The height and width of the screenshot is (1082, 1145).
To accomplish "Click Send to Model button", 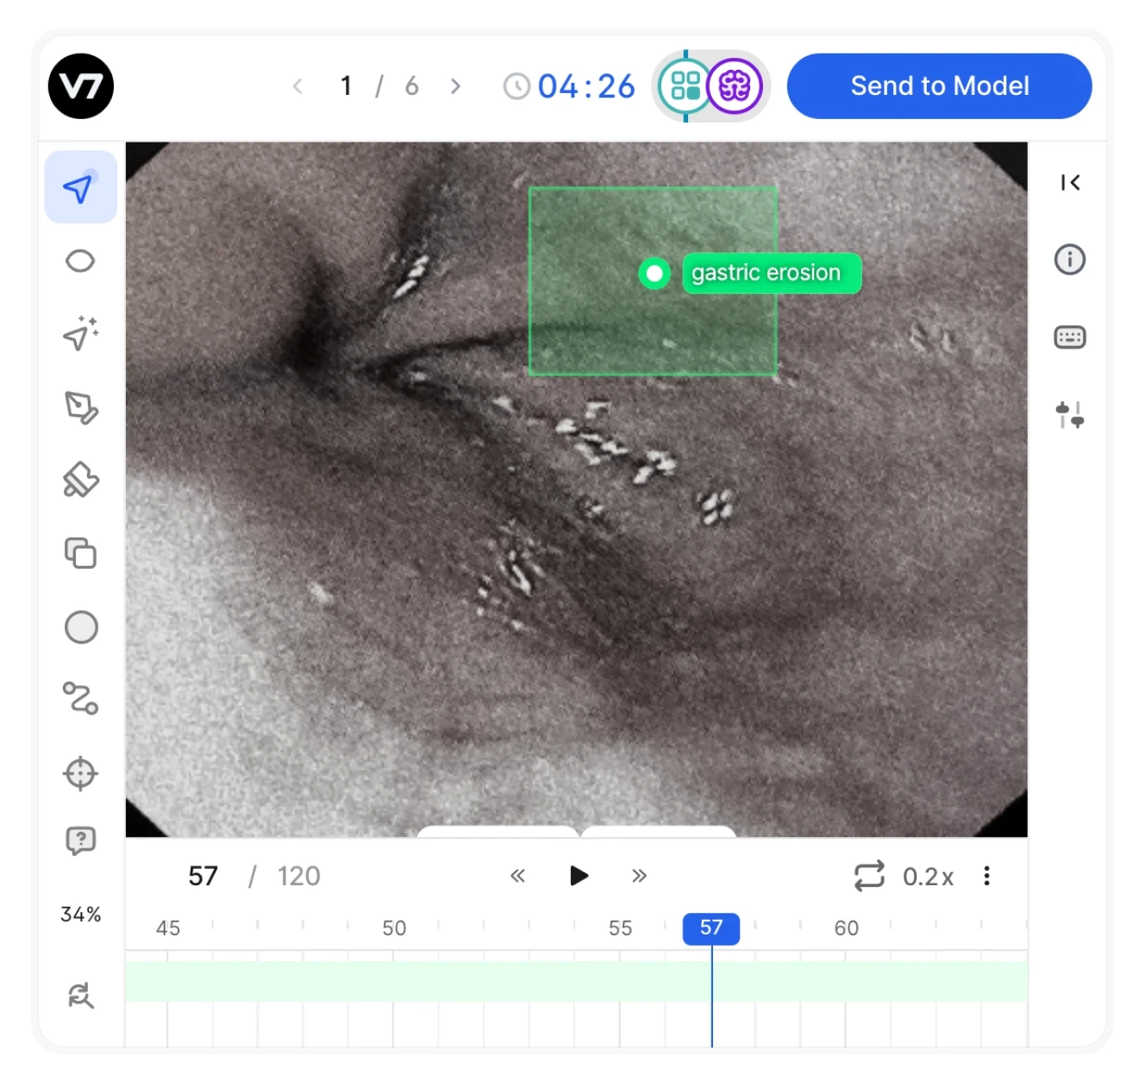I will (939, 86).
